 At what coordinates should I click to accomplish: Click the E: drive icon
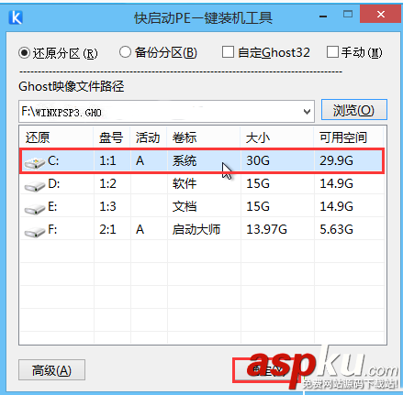tap(35, 209)
